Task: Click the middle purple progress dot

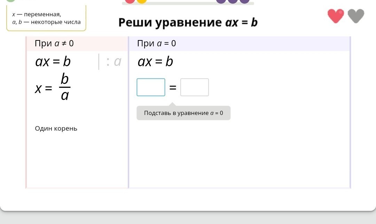Action: (x=233, y=1)
